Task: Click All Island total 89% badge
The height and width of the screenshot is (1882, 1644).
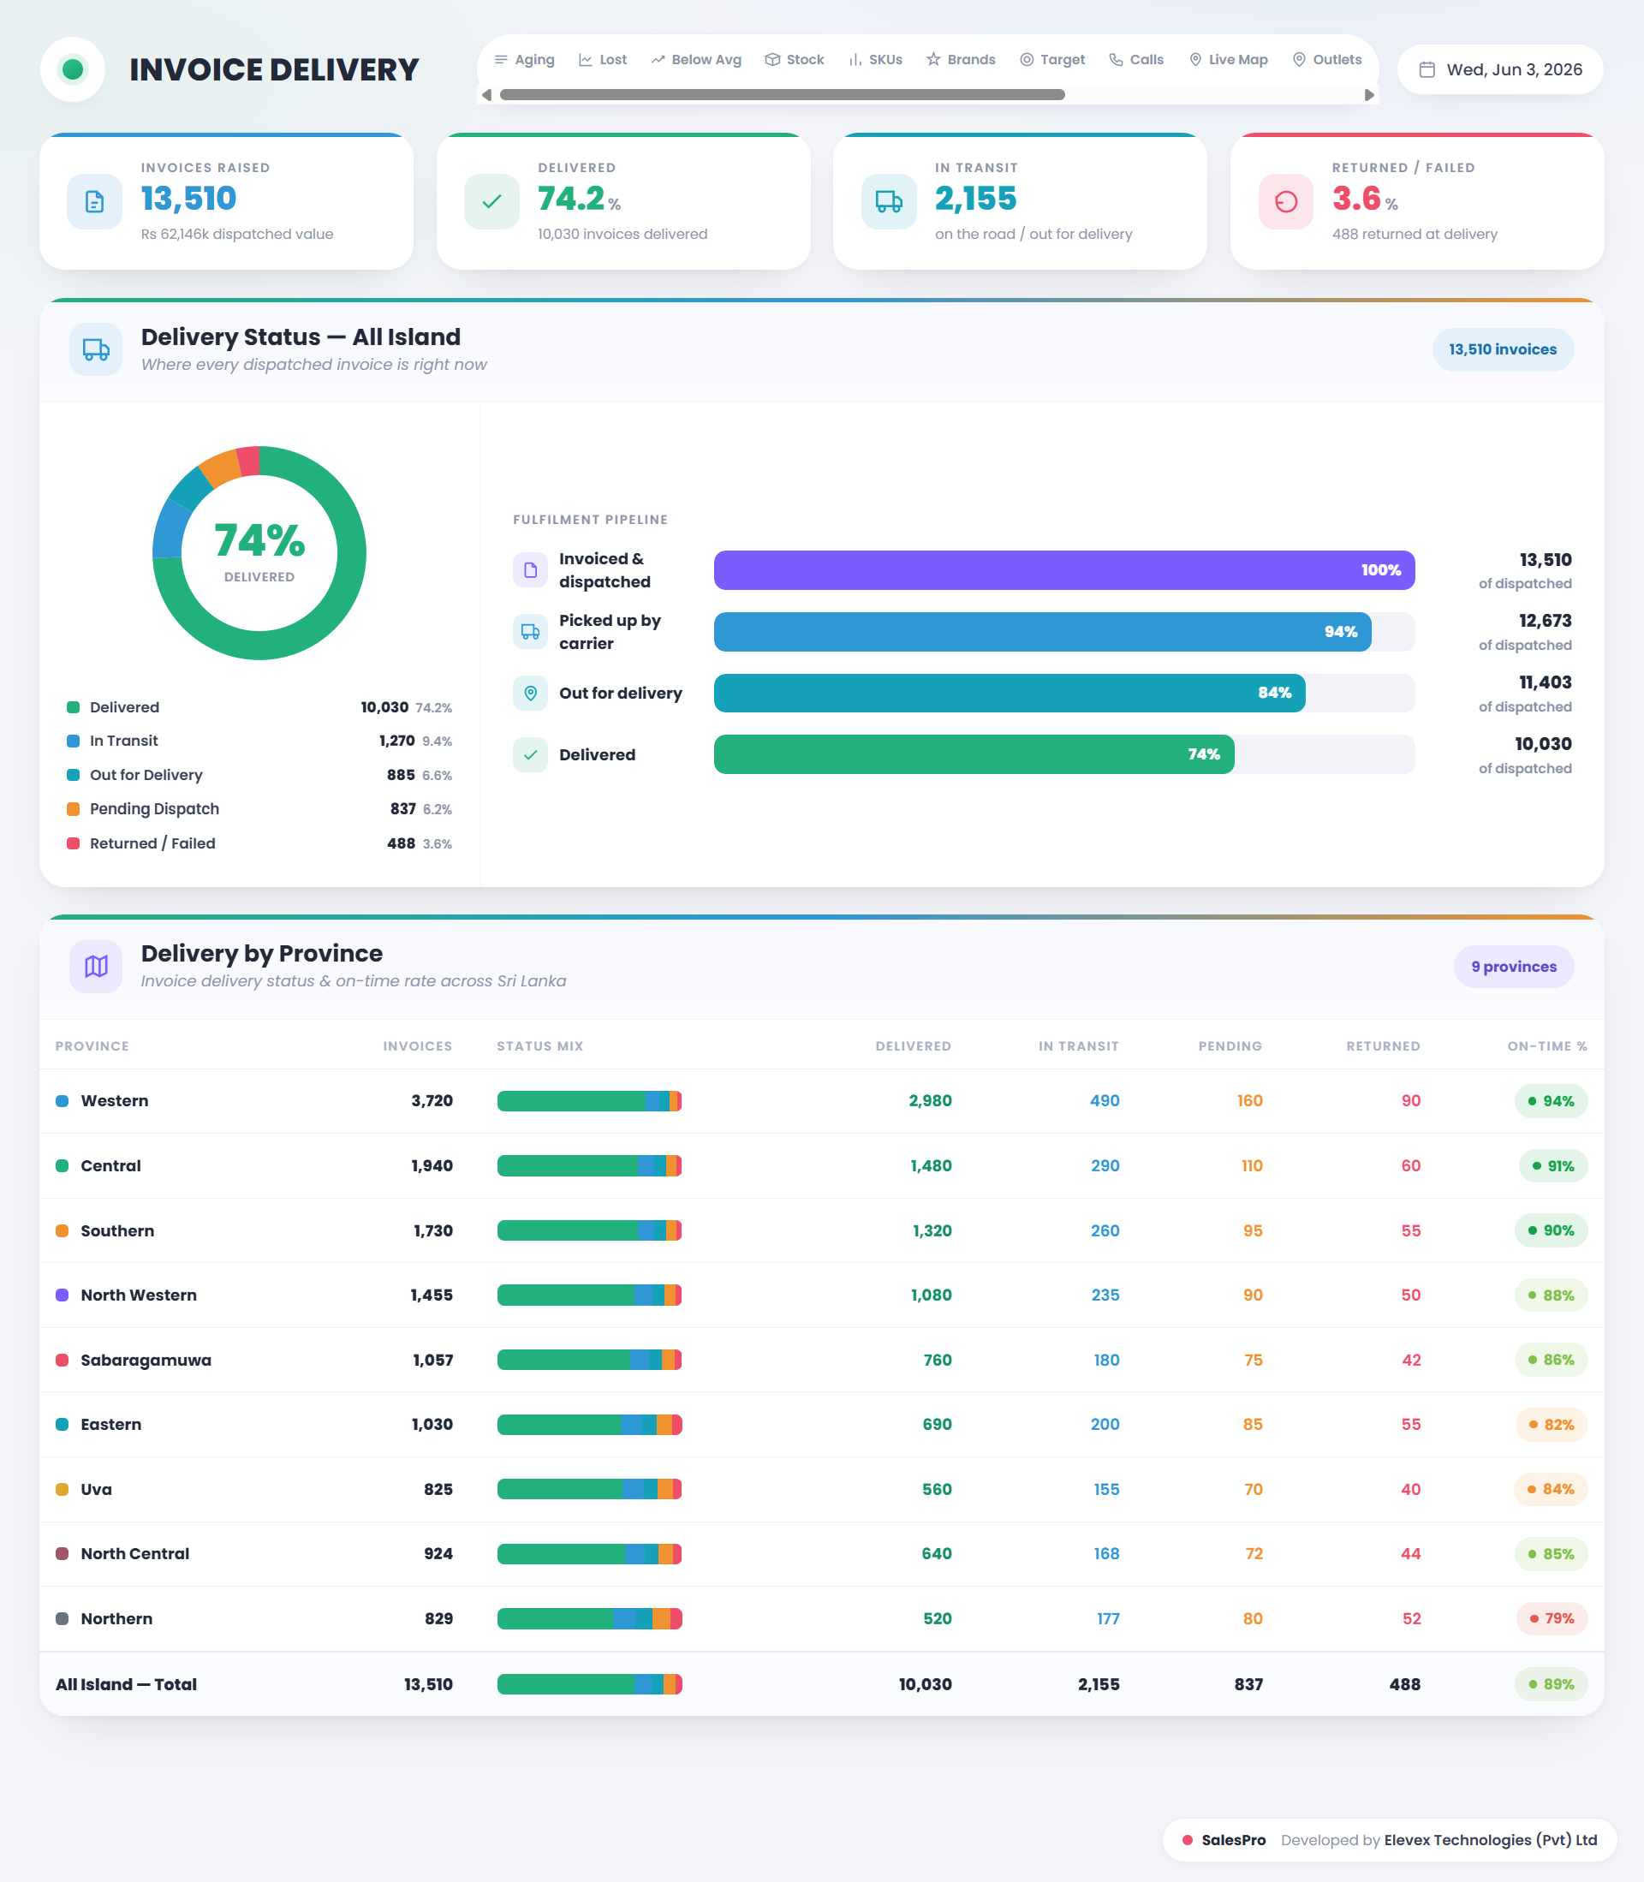Action: 1551,1685
